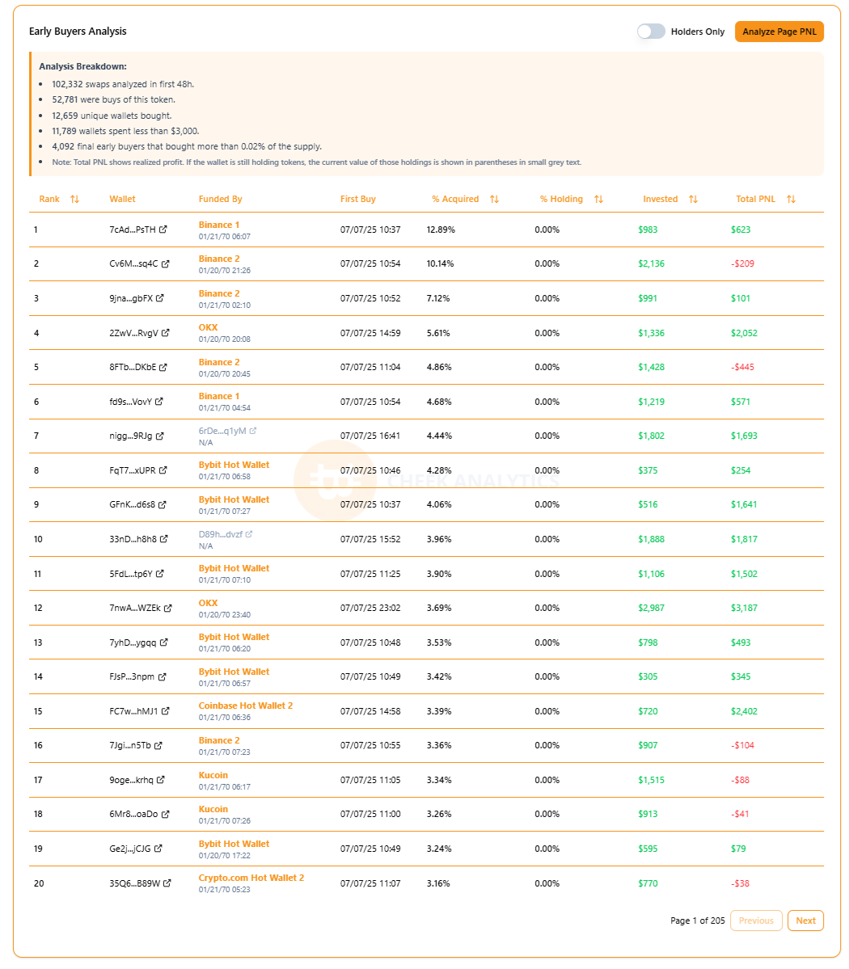Image resolution: width=849 pixels, height=969 pixels.
Task: Open external link for wallet 33nD...h8h8
Action: 164,539
